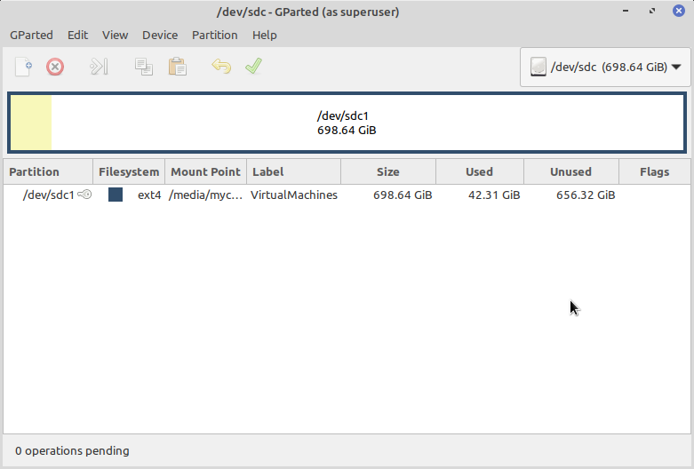
Task: Click the Copy partition icon
Action: pyautogui.click(x=143, y=67)
